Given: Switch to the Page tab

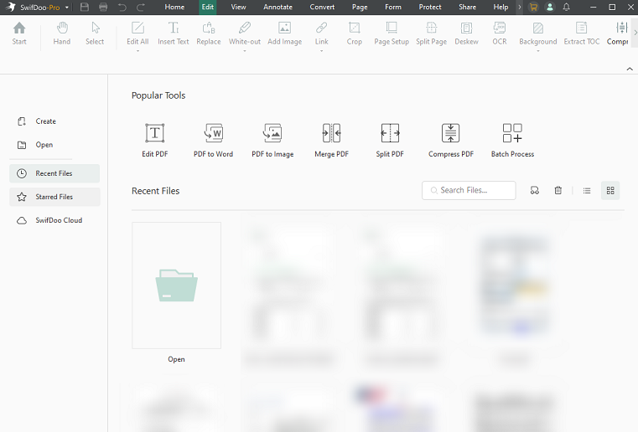Looking at the screenshot, I should (x=360, y=7).
